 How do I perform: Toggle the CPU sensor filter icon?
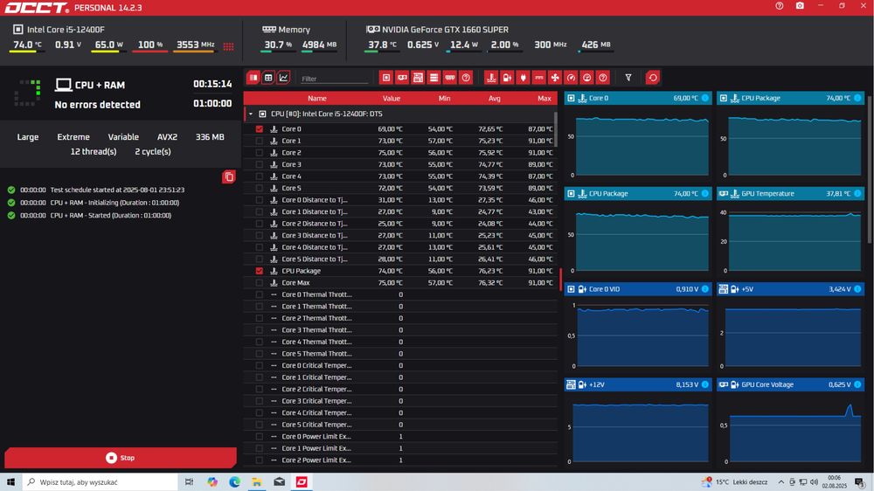385,78
